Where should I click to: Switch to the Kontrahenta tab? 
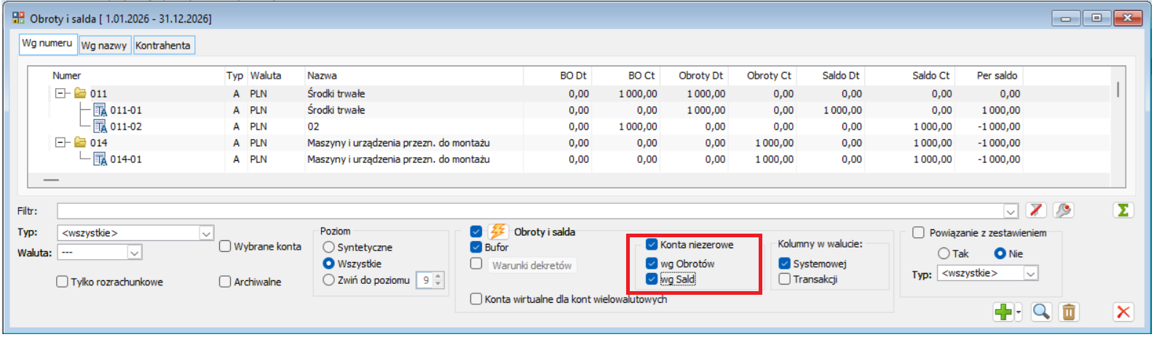coord(163,45)
